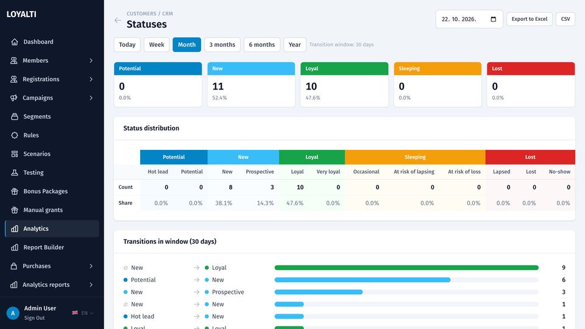Click the Transition window: 30 days text

pos(341,44)
